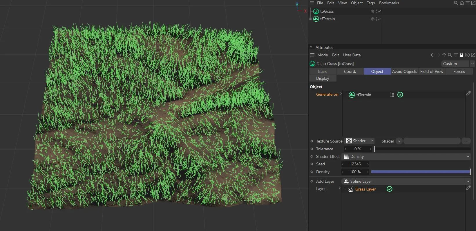Click the toGrass object icon in Object Manager
476x231 pixels.
(316, 12)
